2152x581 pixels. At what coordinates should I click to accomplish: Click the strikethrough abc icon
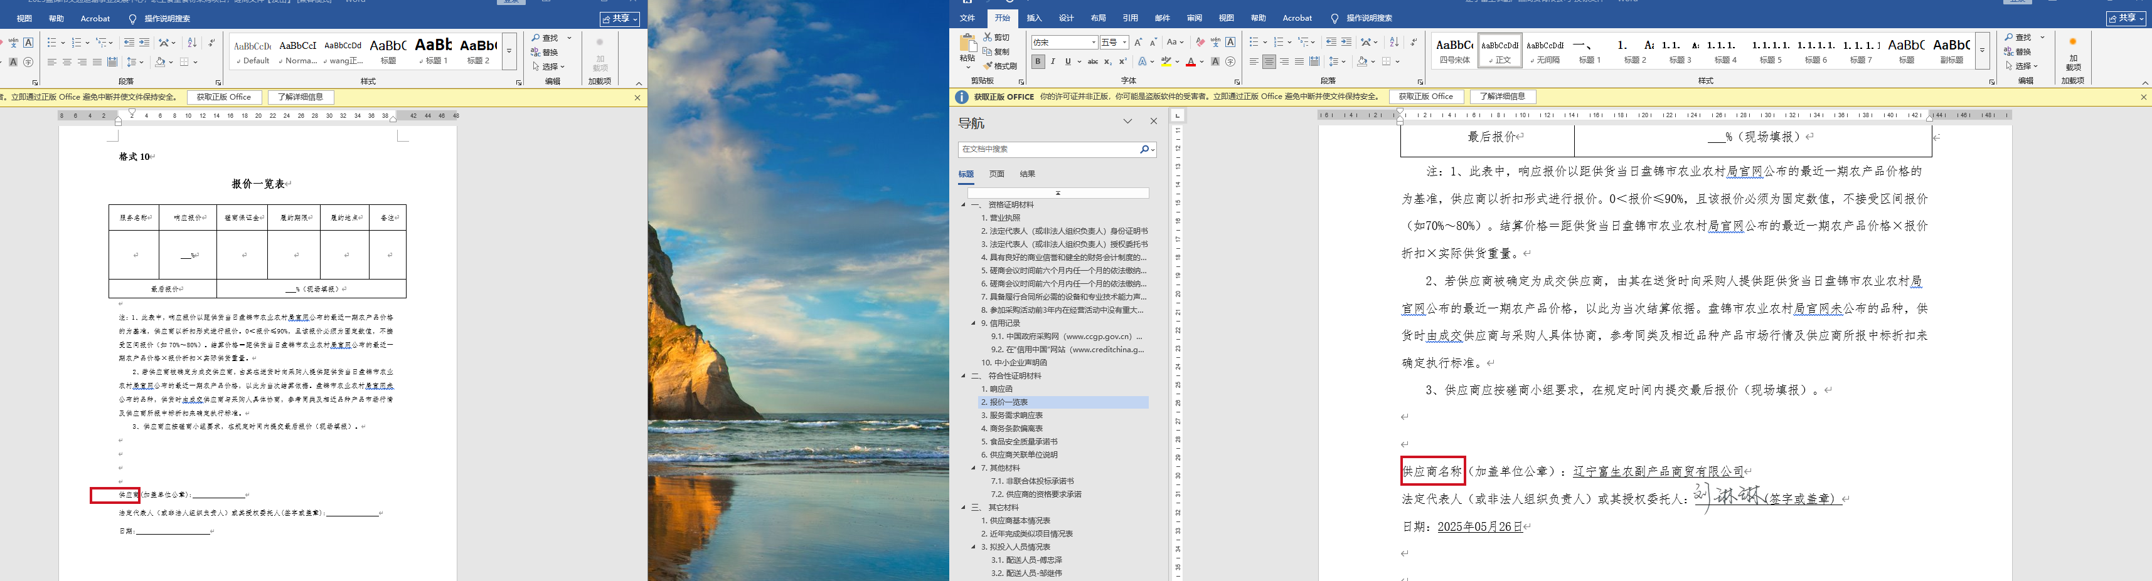pos(1093,62)
